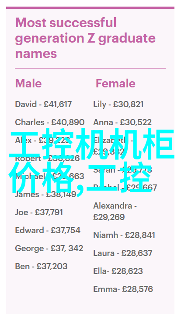Image resolution: width=181 pixels, height=314 pixels.
Task: Click the infographic title heading
Action: (85, 38)
